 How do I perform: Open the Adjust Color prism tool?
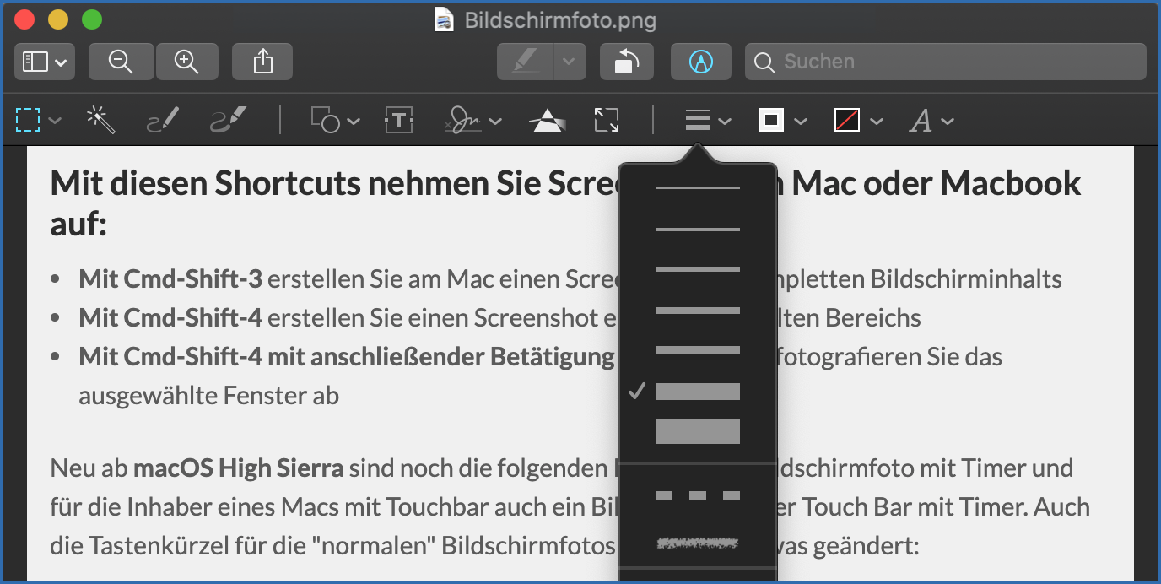coord(547,121)
